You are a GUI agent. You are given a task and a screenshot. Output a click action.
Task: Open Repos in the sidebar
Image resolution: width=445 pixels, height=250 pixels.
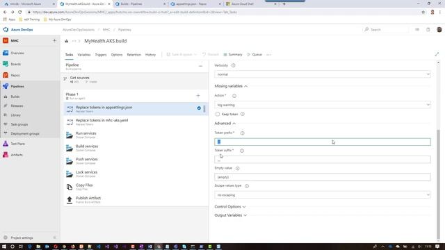point(15,75)
